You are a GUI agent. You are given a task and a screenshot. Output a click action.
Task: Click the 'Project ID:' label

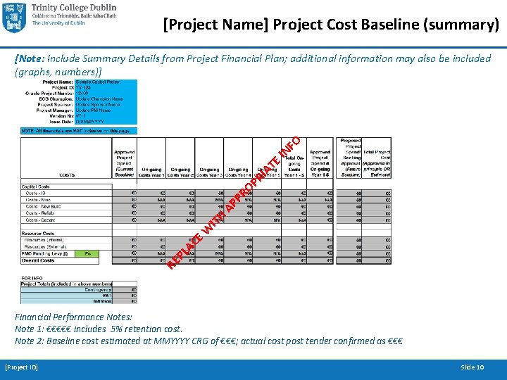pyautogui.click(x=63, y=87)
